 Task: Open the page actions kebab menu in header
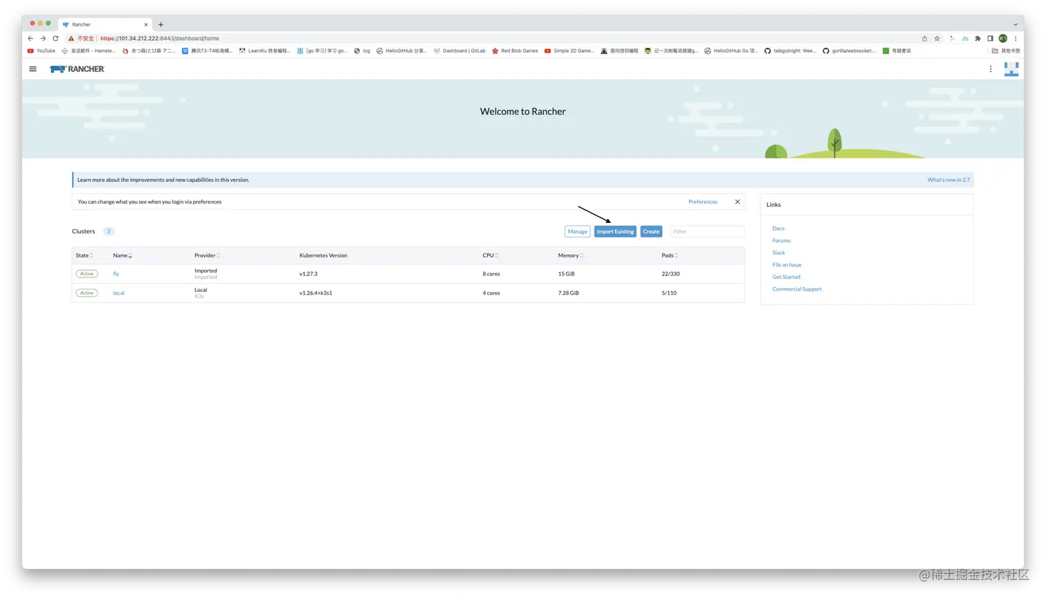991,69
